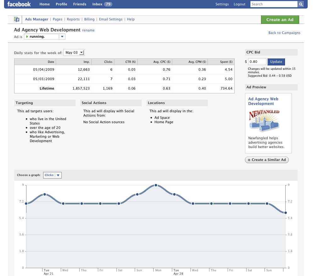Open the Ads Manager tab

pos(37,19)
